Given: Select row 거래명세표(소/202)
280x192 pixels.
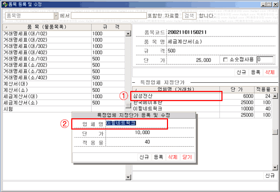Looking at the screenshot, I should (x=64, y=65).
